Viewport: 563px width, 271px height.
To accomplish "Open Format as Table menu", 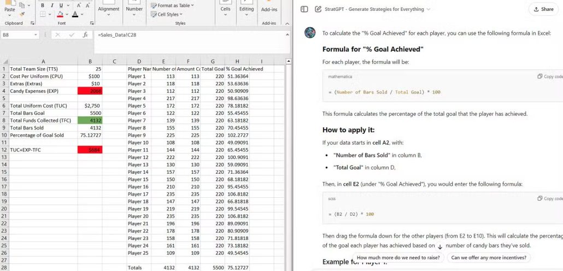I will (x=172, y=5).
